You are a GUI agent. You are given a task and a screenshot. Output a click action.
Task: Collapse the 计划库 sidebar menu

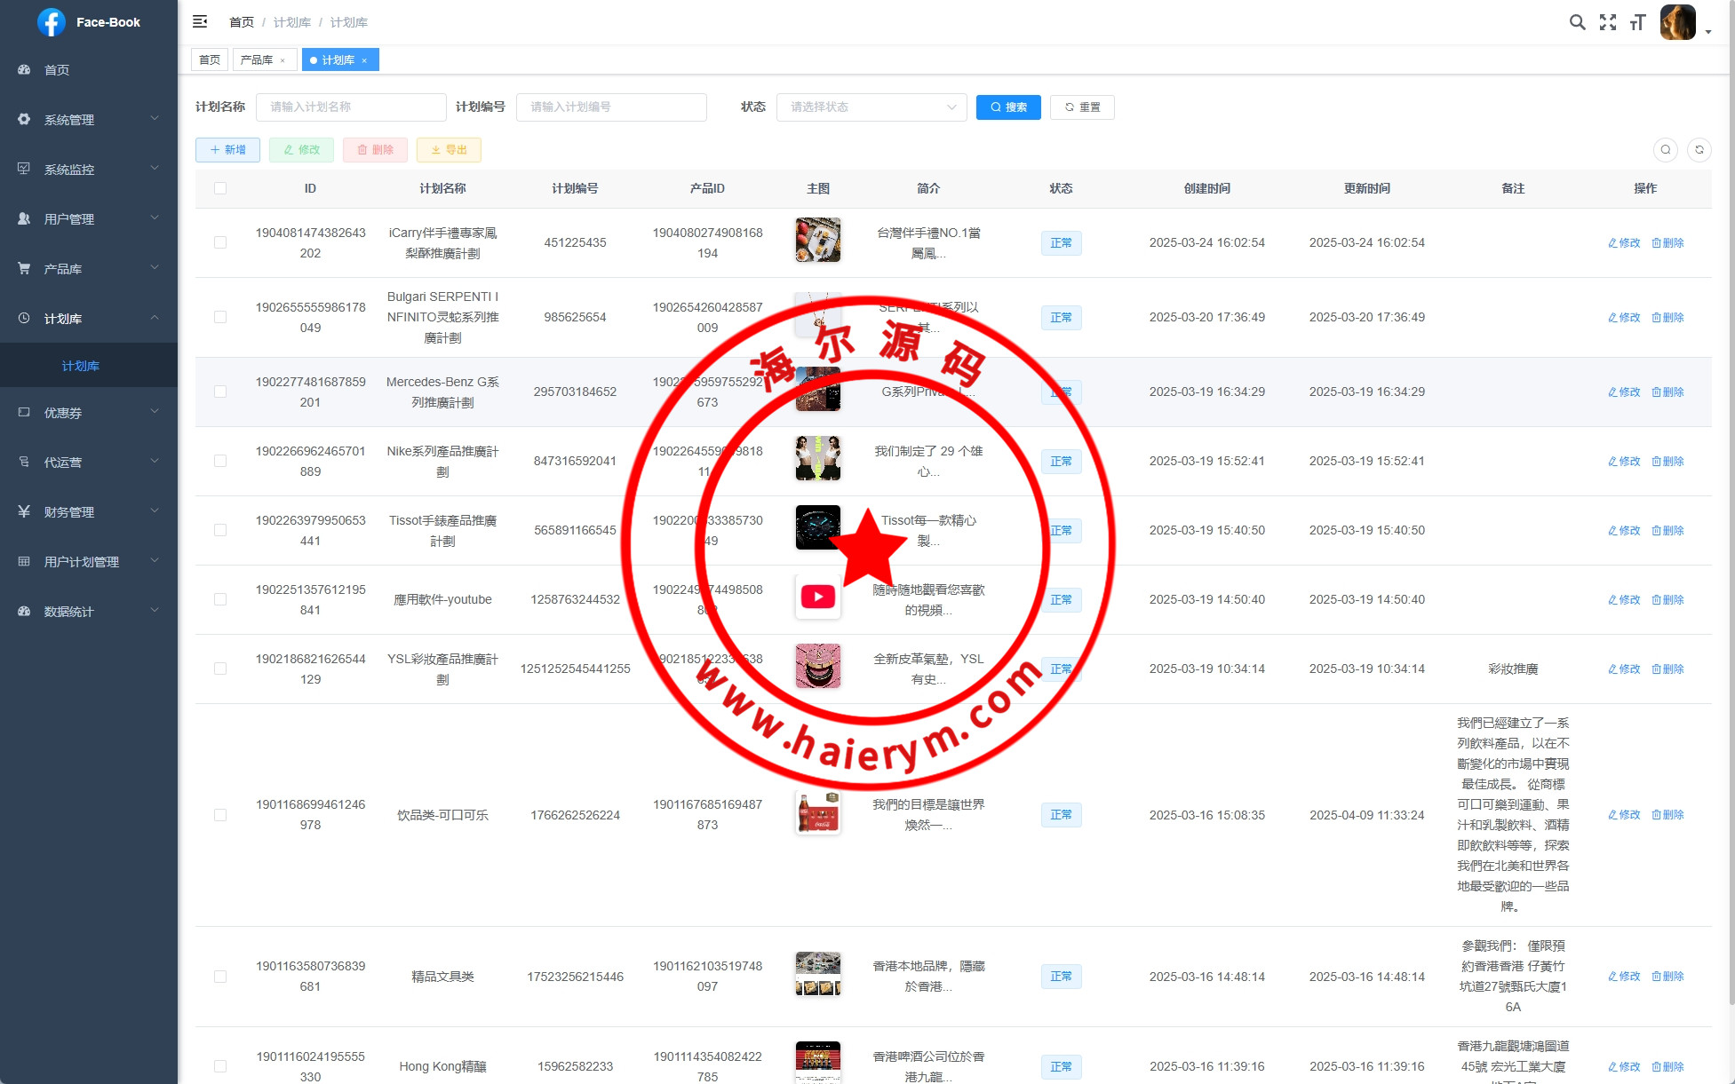coord(89,318)
